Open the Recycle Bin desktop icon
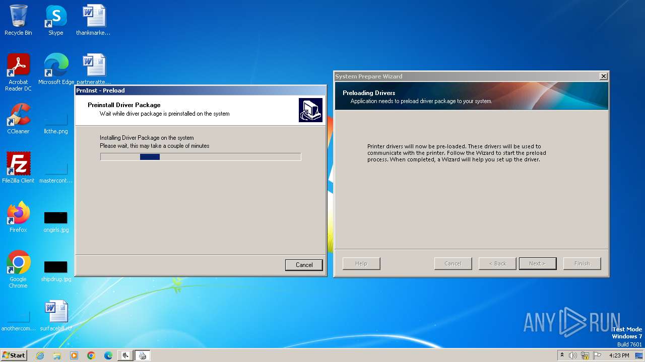645x362 pixels. [18, 20]
